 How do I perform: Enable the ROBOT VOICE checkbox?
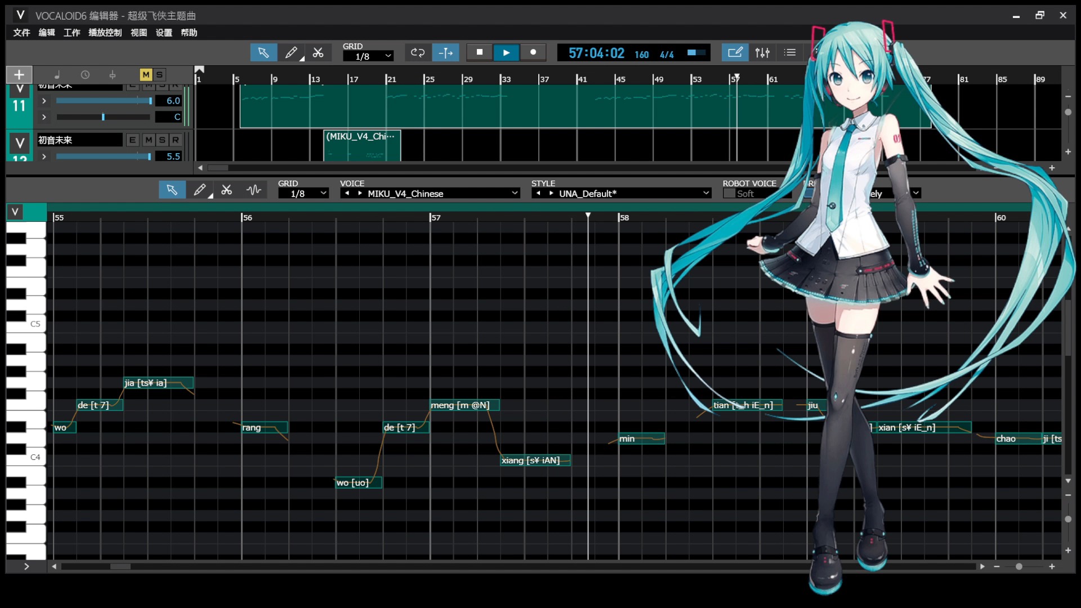coord(729,194)
